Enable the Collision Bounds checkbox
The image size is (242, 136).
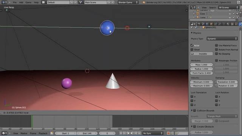[x=195, y=110]
